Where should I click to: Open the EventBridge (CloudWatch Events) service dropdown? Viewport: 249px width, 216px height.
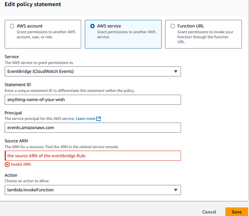(93, 72)
